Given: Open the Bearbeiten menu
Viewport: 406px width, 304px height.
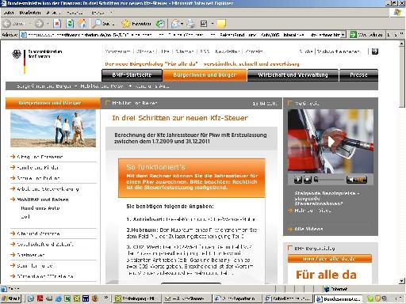Looking at the screenshot, I should pyautogui.click(x=30, y=13).
